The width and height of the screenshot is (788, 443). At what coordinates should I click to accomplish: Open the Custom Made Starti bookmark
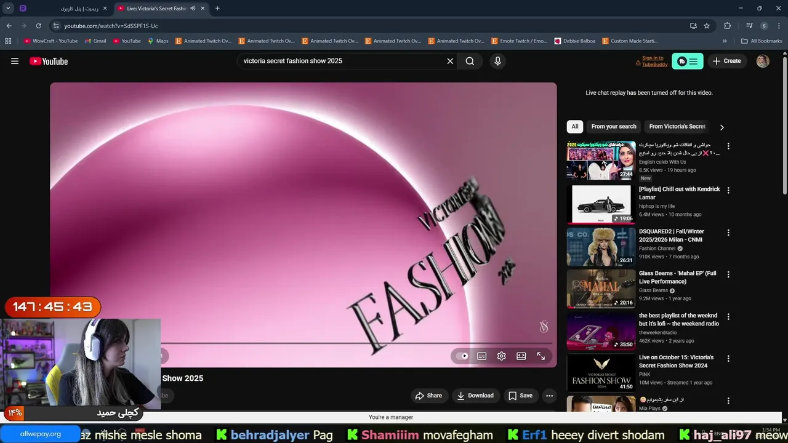(x=630, y=41)
